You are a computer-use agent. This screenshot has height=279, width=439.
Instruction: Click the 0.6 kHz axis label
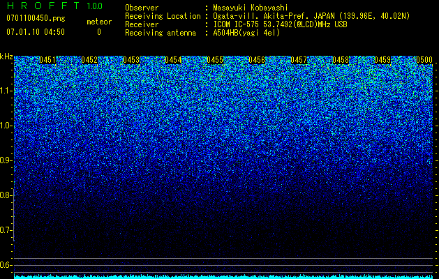pyautogui.click(x=6, y=265)
